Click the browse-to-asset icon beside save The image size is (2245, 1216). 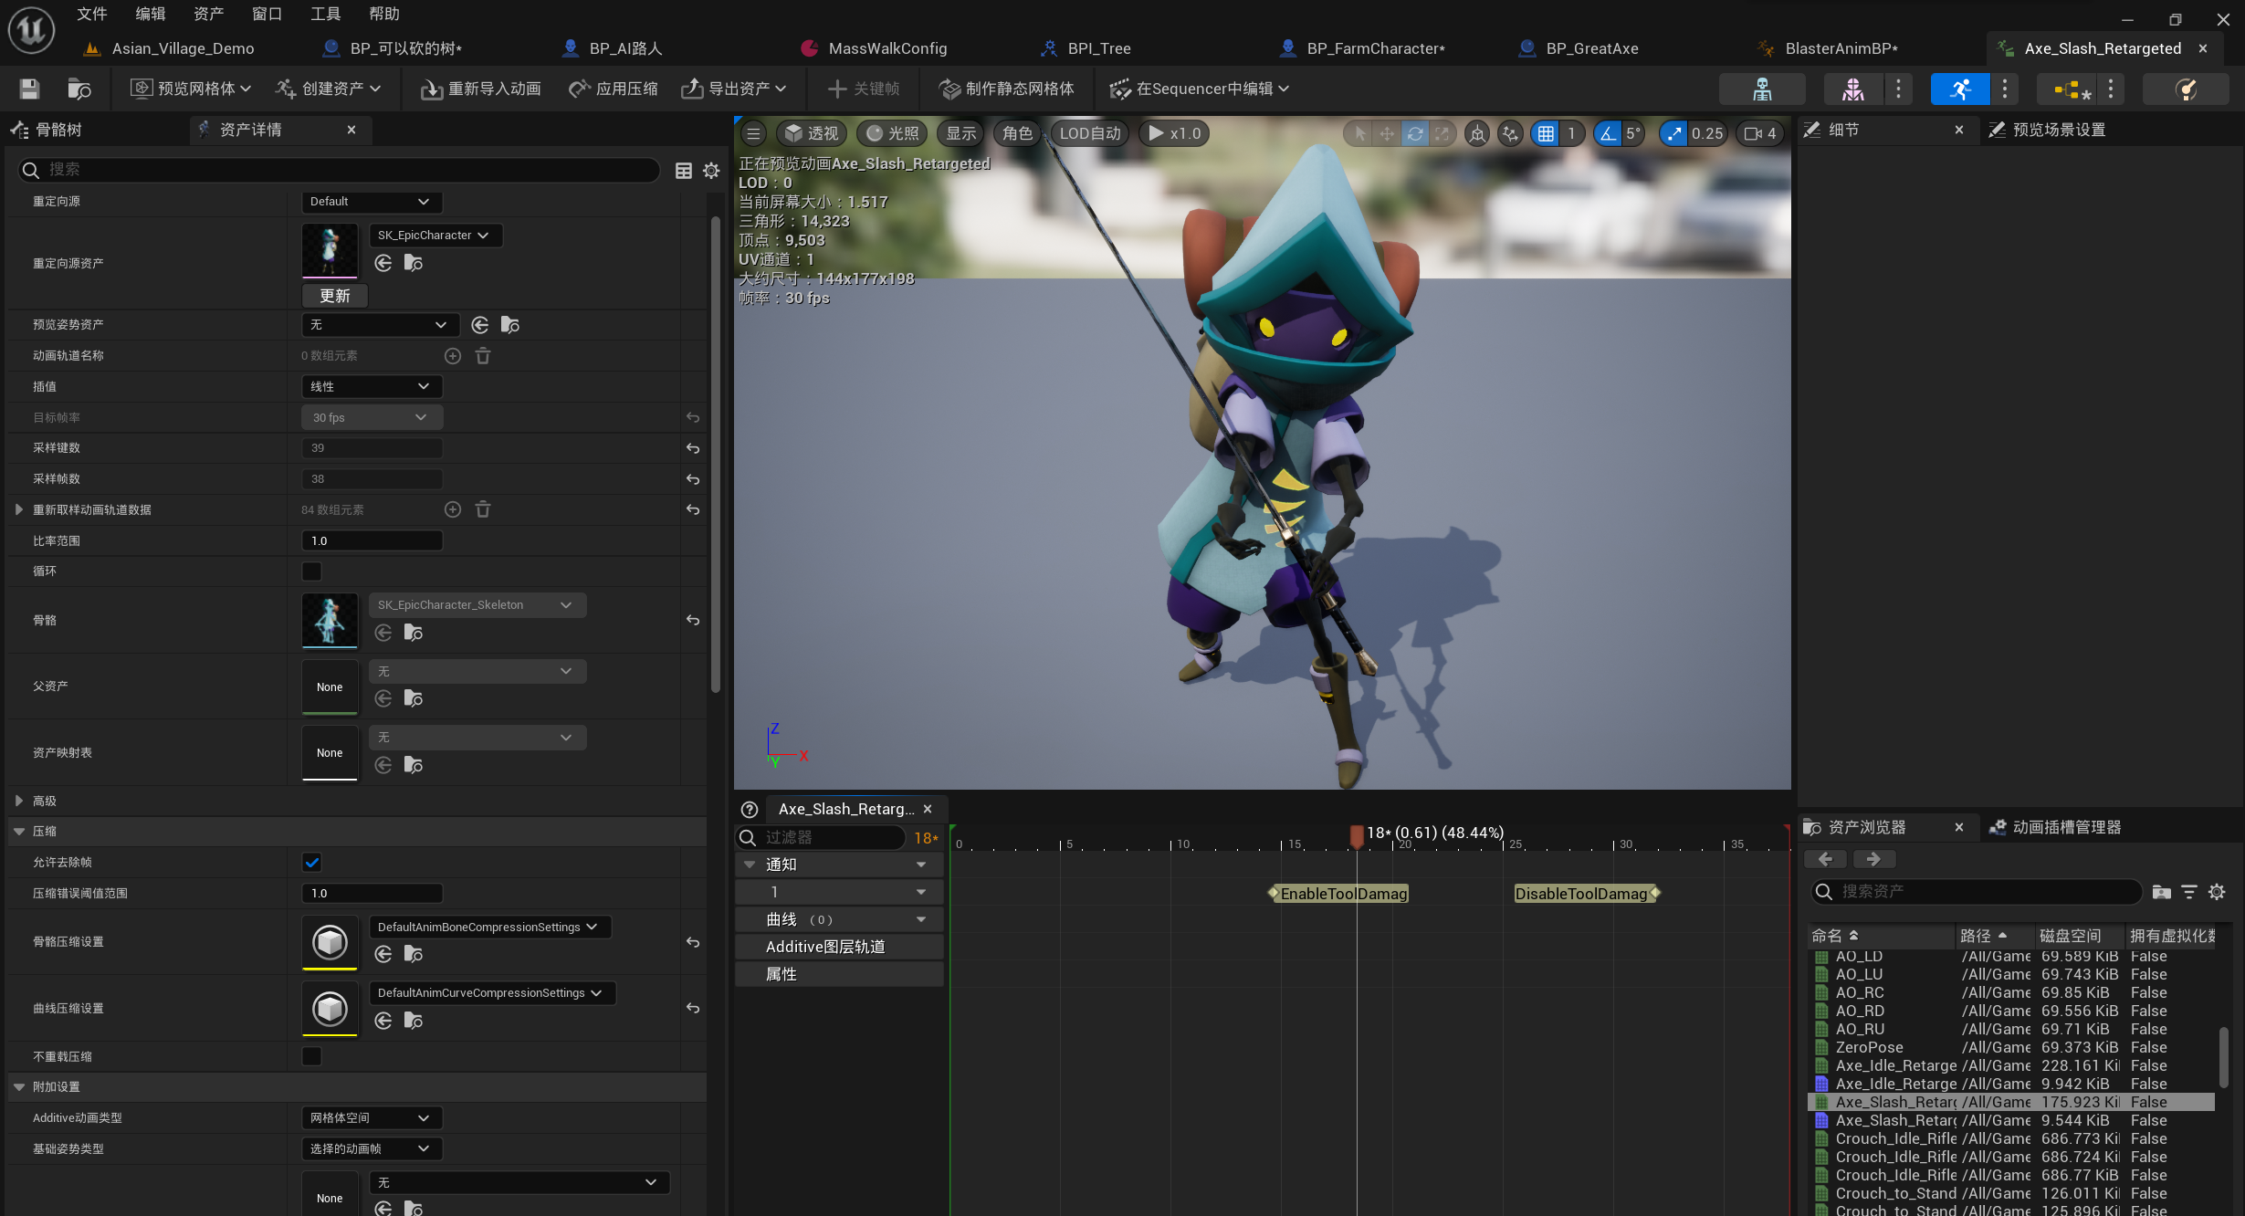79,89
